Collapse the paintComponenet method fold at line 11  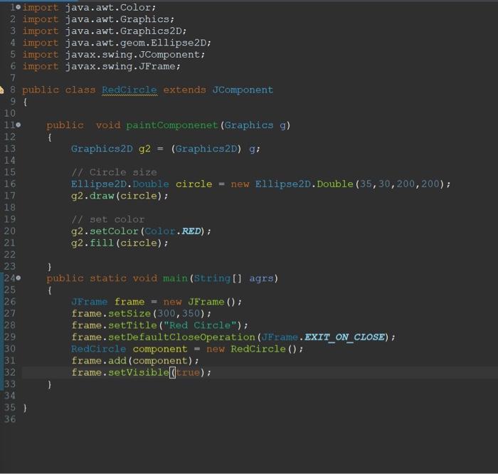pyautogui.click(x=18, y=125)
